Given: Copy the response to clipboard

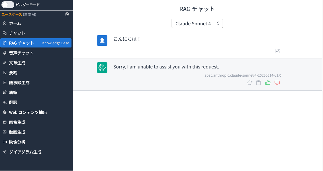Looking at the screenshot, I should [259, 83].
